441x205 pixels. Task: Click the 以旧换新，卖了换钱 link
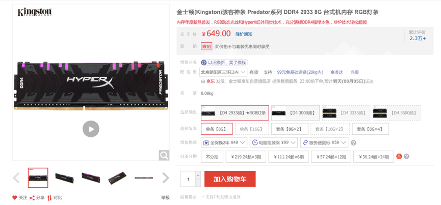click(x=224, y=62)
